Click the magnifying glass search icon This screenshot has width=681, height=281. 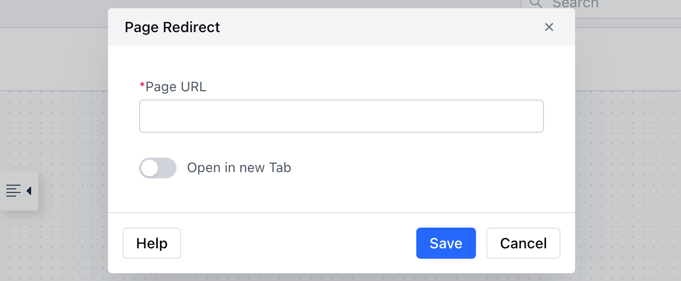tap(536, 4)
